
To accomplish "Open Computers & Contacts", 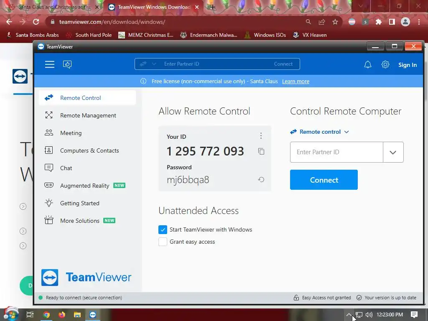I will (87, 150).
